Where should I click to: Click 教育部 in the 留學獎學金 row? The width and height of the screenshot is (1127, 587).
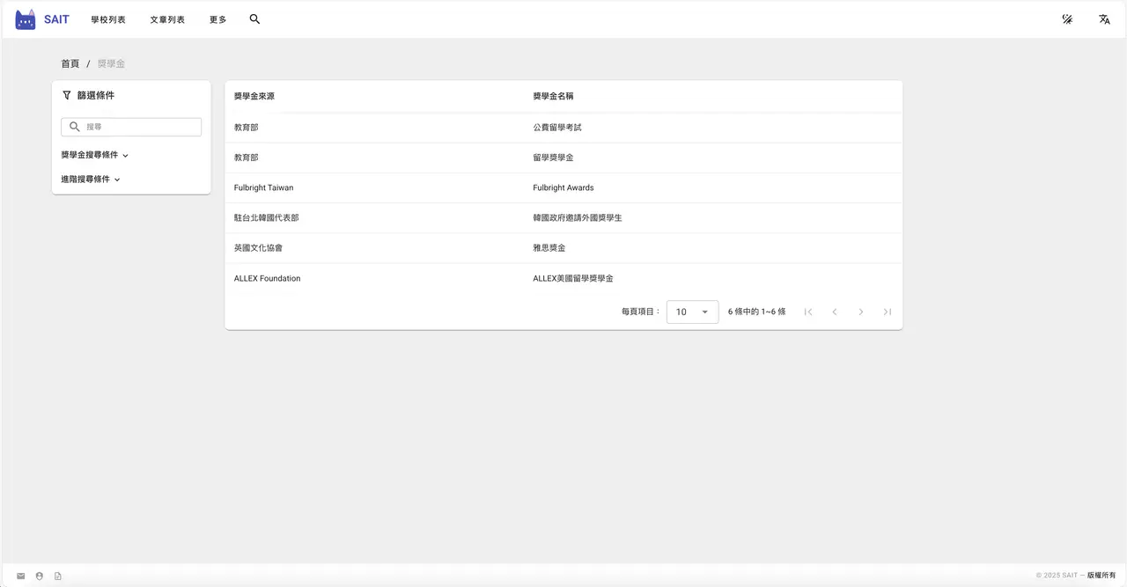coord(247,158)
